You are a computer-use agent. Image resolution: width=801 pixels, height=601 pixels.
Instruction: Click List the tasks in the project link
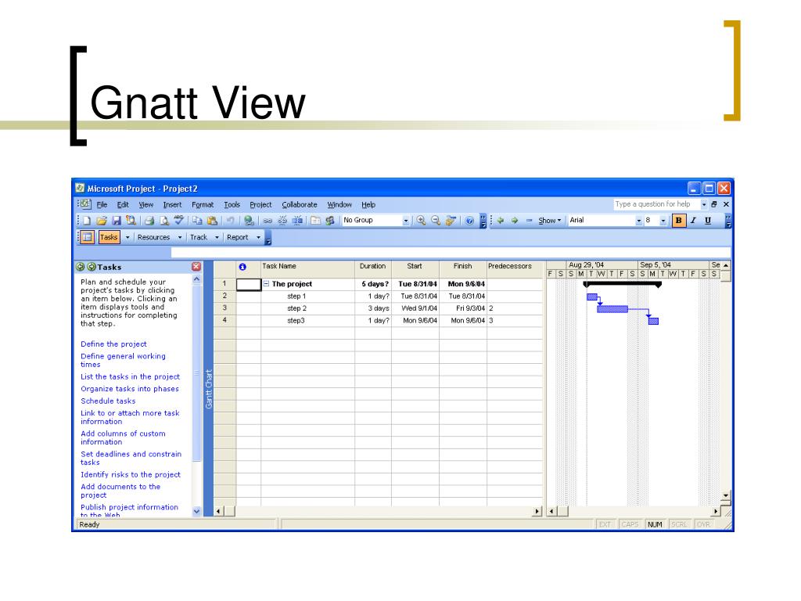(x=131, y=376)
